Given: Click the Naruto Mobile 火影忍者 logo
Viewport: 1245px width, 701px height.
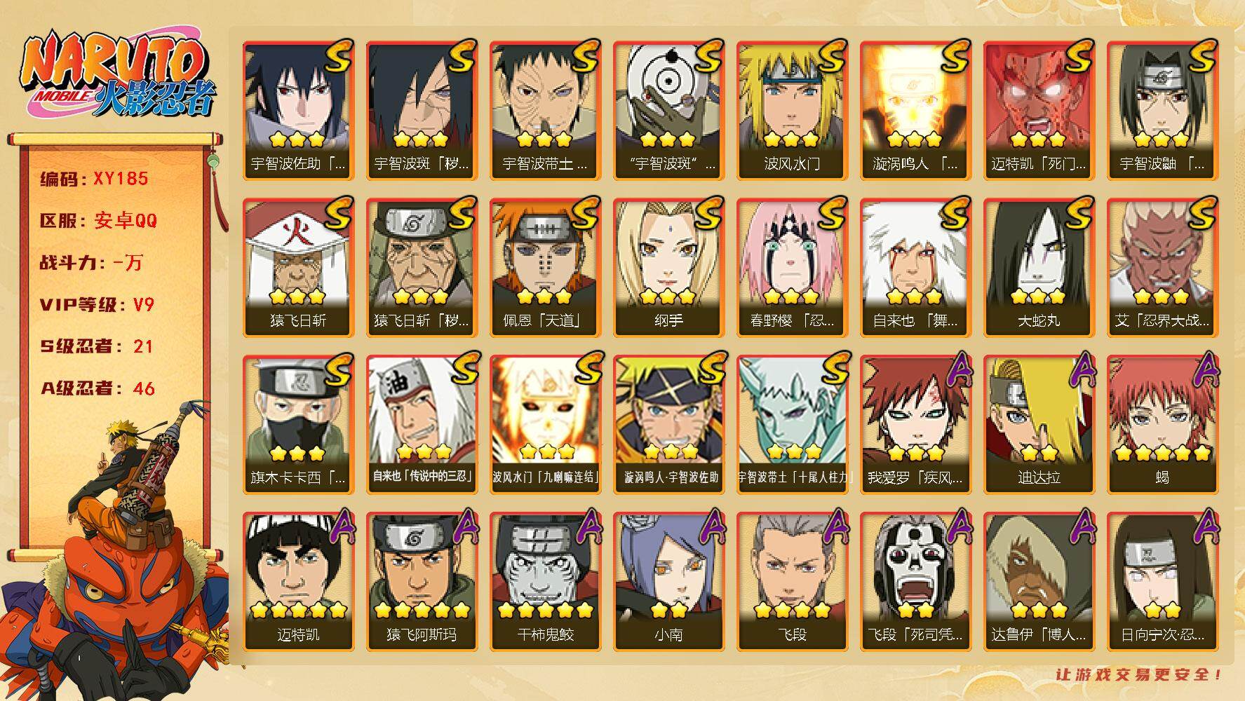Looking at the screenshot, I should click(x=116, y=76).
